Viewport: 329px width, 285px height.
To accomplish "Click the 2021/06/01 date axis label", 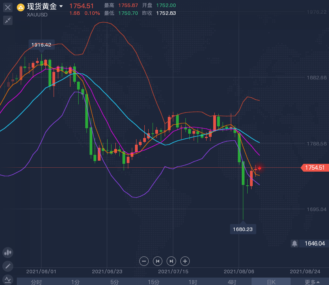I will pyautogui.click(x=41, y=272).
